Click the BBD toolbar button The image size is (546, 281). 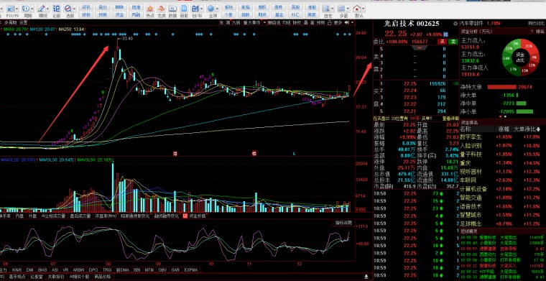click(119, 7)
